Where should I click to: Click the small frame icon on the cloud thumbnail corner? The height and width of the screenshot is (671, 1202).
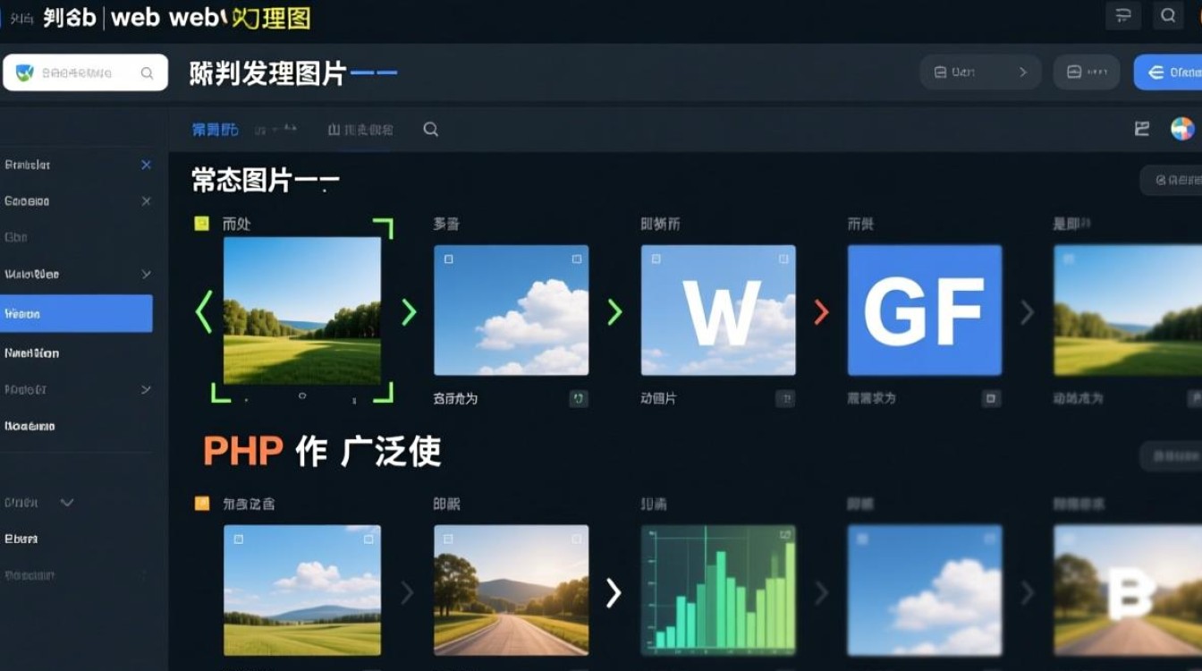[x=446, y=259]
